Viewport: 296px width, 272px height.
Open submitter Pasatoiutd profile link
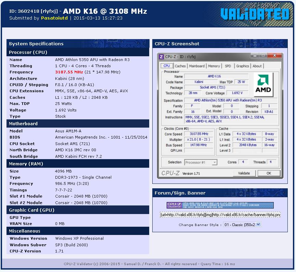click(x=54, y=18)
